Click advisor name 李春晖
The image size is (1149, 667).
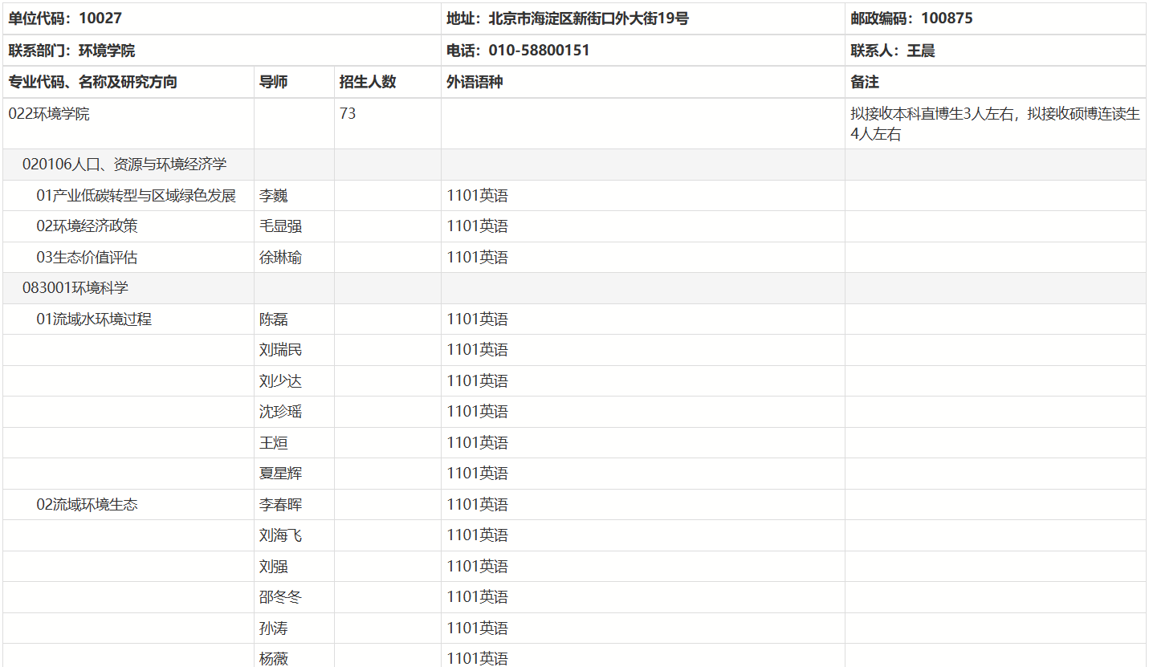click(280, 505)
